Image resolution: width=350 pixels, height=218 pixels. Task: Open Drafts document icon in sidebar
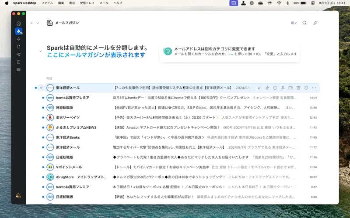click(x=18, y=47)
